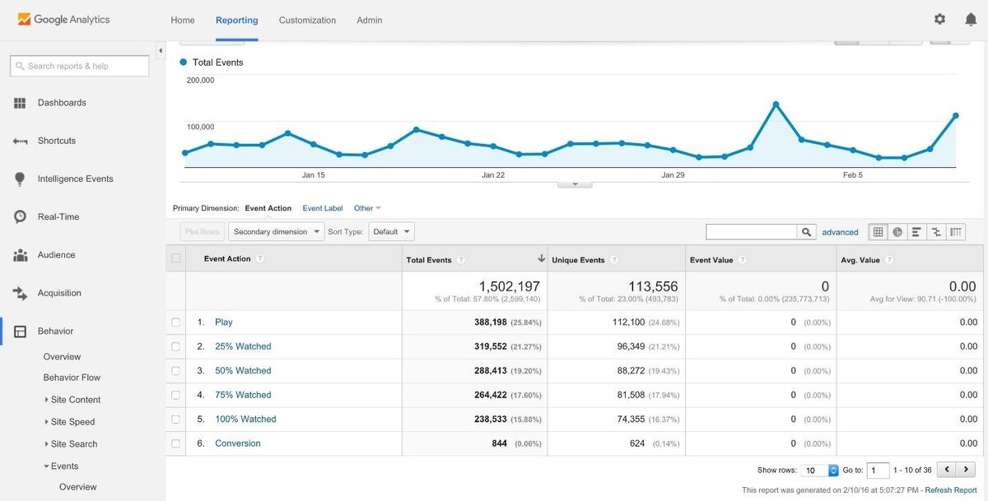Click help icon next to Avg. Value

pyautogui.click(x=889, y=260)
